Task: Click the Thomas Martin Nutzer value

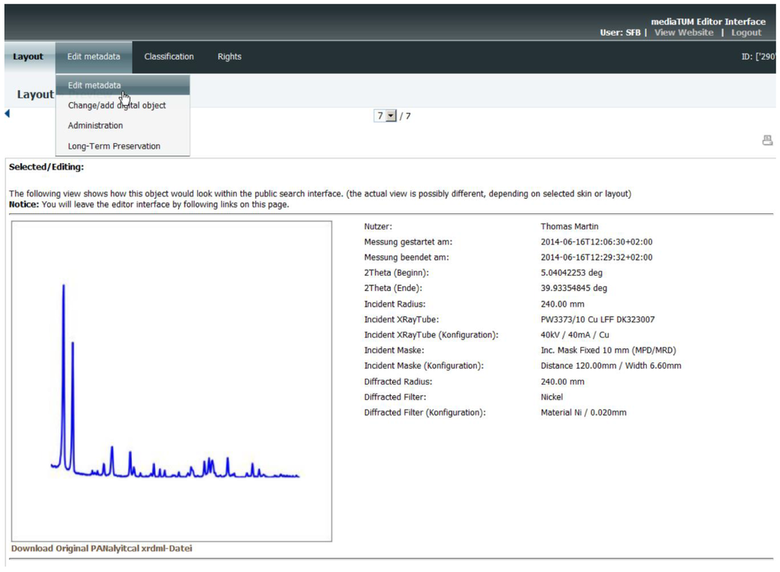Action: pos(569,226)
